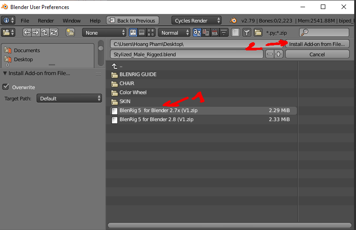Viewport: 356px width, 230px height.
Task: Click the Blender logo in info header
Action: pyautogui.click(x=233, y=21)
